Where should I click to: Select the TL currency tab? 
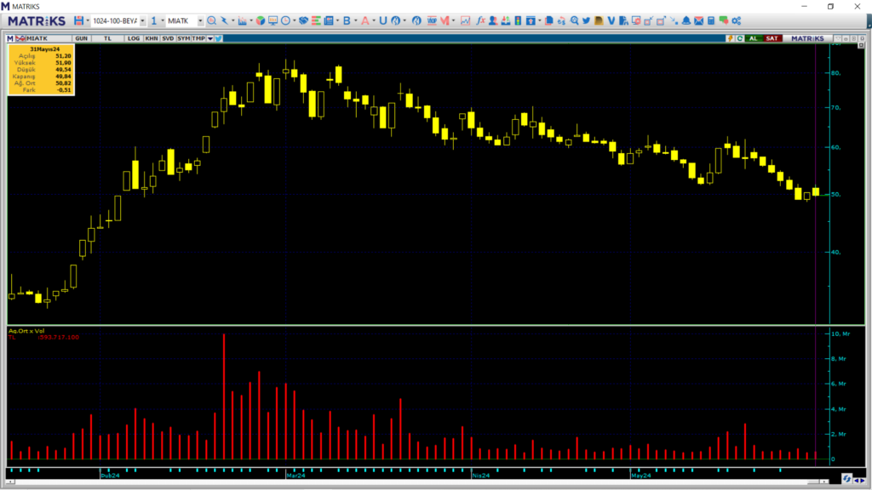(x=107, y=38)
